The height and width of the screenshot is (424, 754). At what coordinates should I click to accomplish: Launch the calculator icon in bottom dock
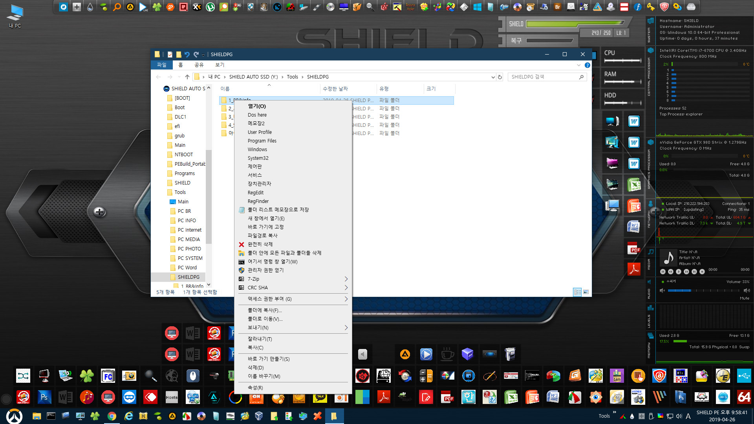click(426, 376)
